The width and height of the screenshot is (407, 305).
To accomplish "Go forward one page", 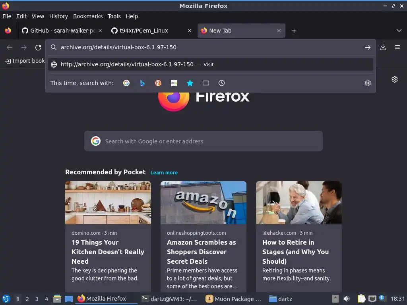I will point(24,48).
